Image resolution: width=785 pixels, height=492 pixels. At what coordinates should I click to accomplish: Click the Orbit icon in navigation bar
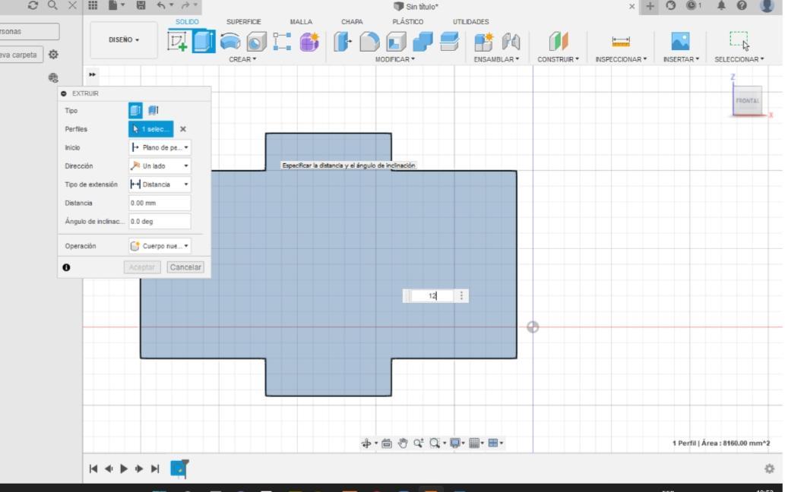tap(366, 443)
